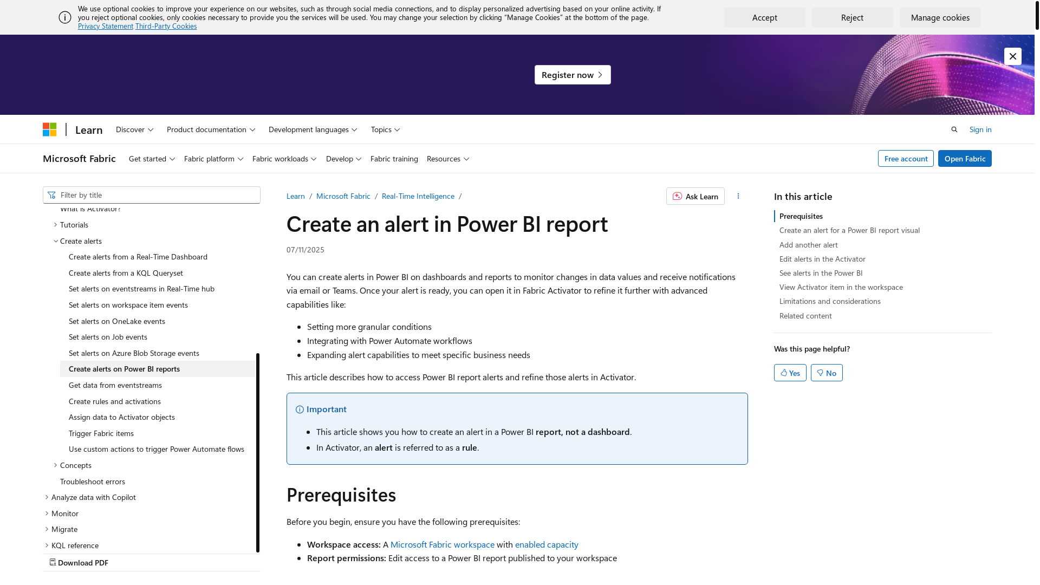Open Get data from eventstreams

115,385
